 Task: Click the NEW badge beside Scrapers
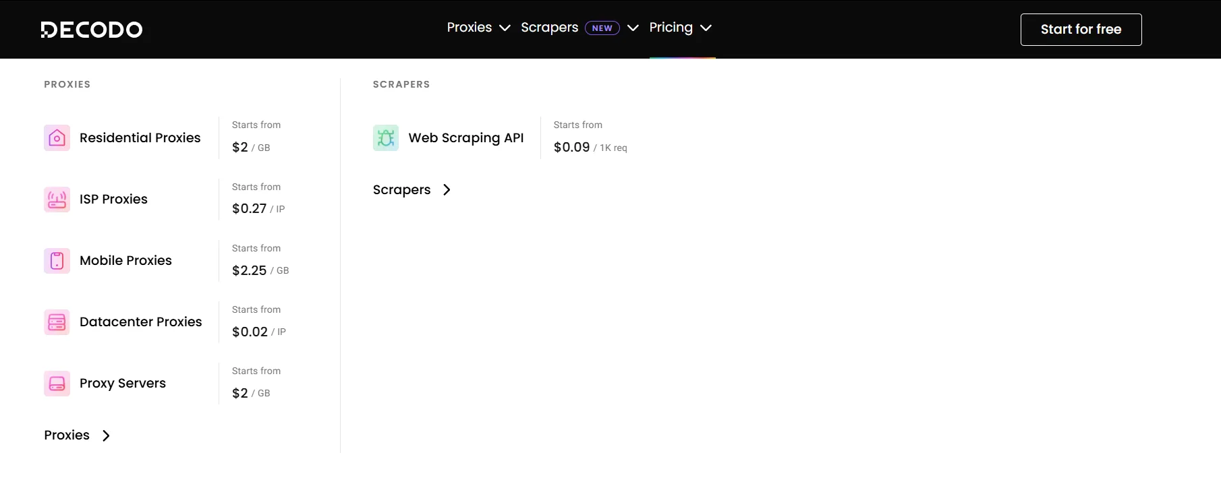[602, 28]
